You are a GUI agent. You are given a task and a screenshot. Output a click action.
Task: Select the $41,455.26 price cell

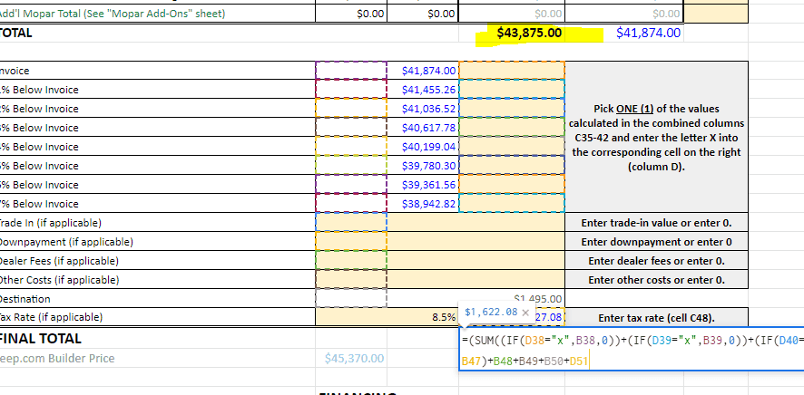(423, 90)
